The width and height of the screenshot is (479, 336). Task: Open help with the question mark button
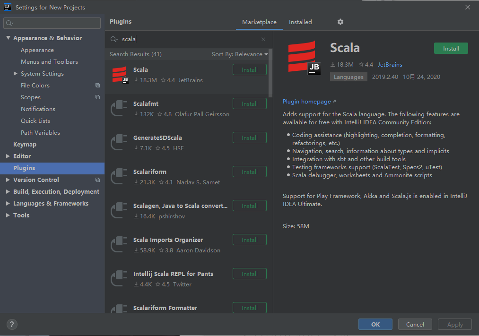(12, 324)
